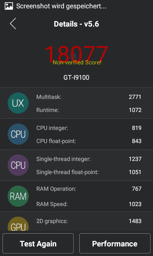Click the Non-verified Score! label
This screenshot has width=153, height=256.
77,62
